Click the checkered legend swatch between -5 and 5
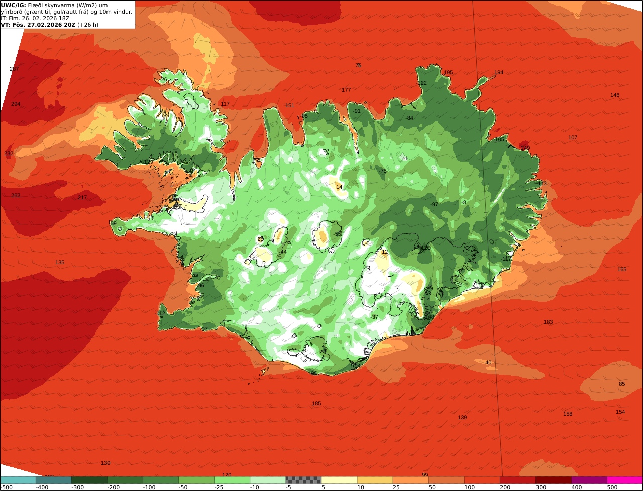This screenshot has height=491, width=643. (x=303, y=480)
